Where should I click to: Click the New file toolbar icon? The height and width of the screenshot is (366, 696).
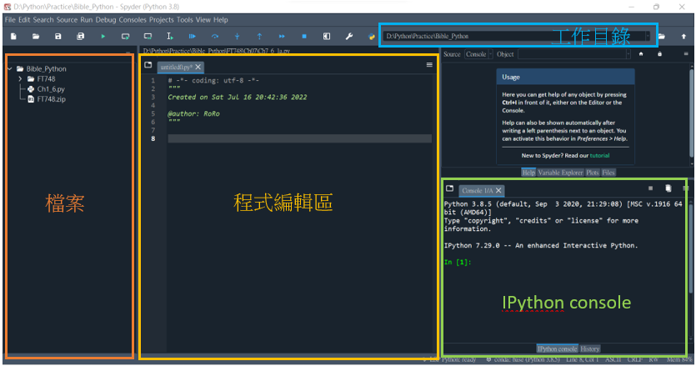pos(13,37)
